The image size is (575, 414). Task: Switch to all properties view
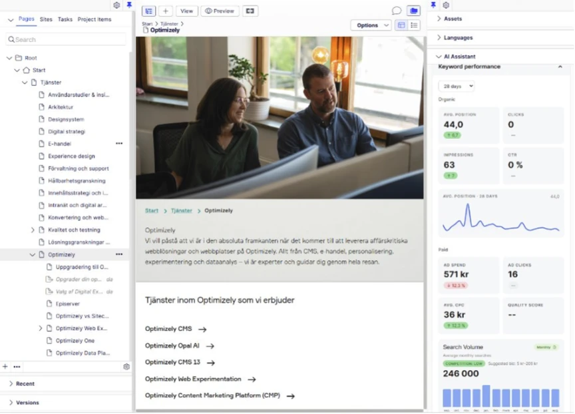(x=415, y=25)
